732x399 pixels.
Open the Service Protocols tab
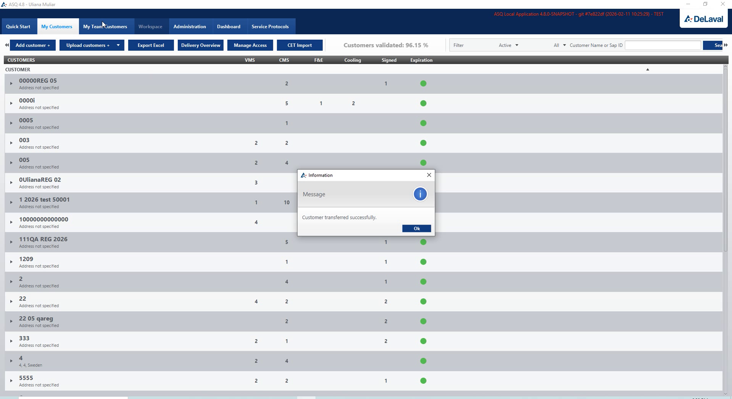coord(270,27)
